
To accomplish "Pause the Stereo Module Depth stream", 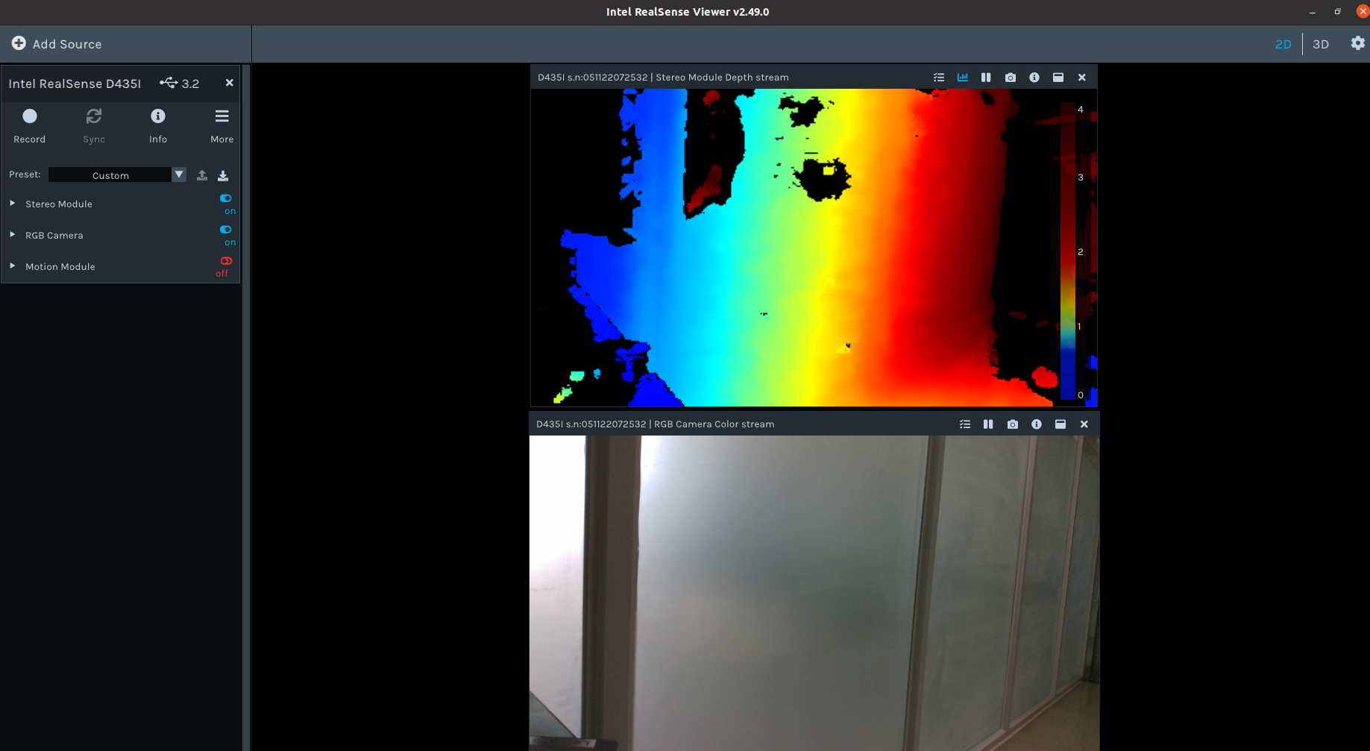I will click(986, 77).
